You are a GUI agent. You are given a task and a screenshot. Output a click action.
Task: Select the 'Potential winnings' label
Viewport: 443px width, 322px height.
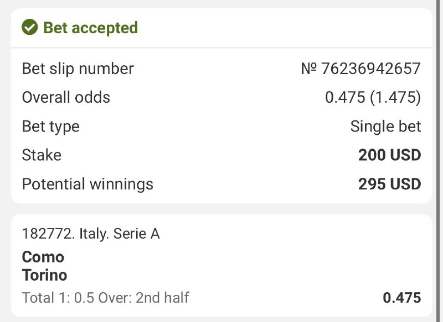tap(87, 184)
